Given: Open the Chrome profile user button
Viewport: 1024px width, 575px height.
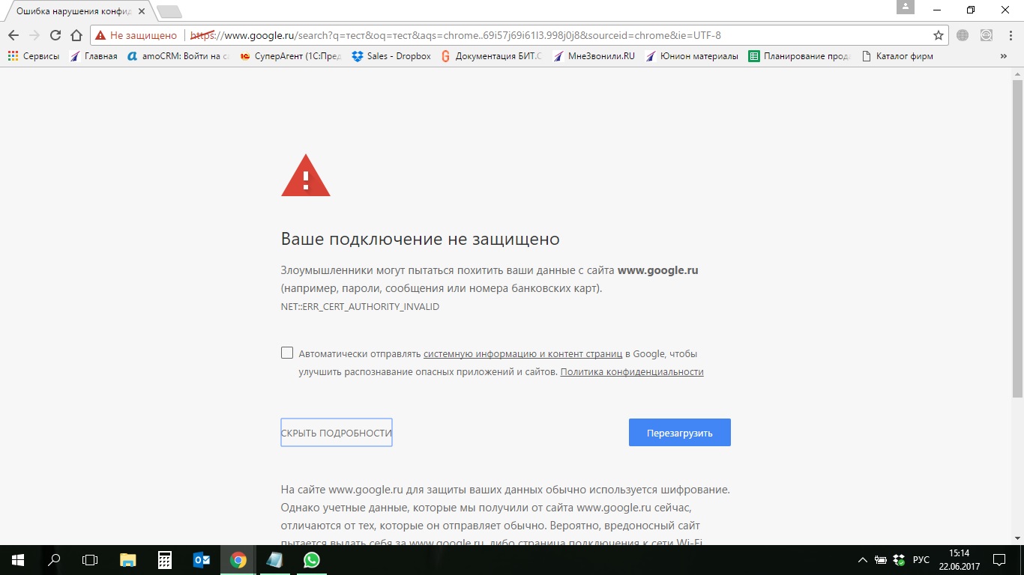Looking at the screenshot, I should 906,7.
